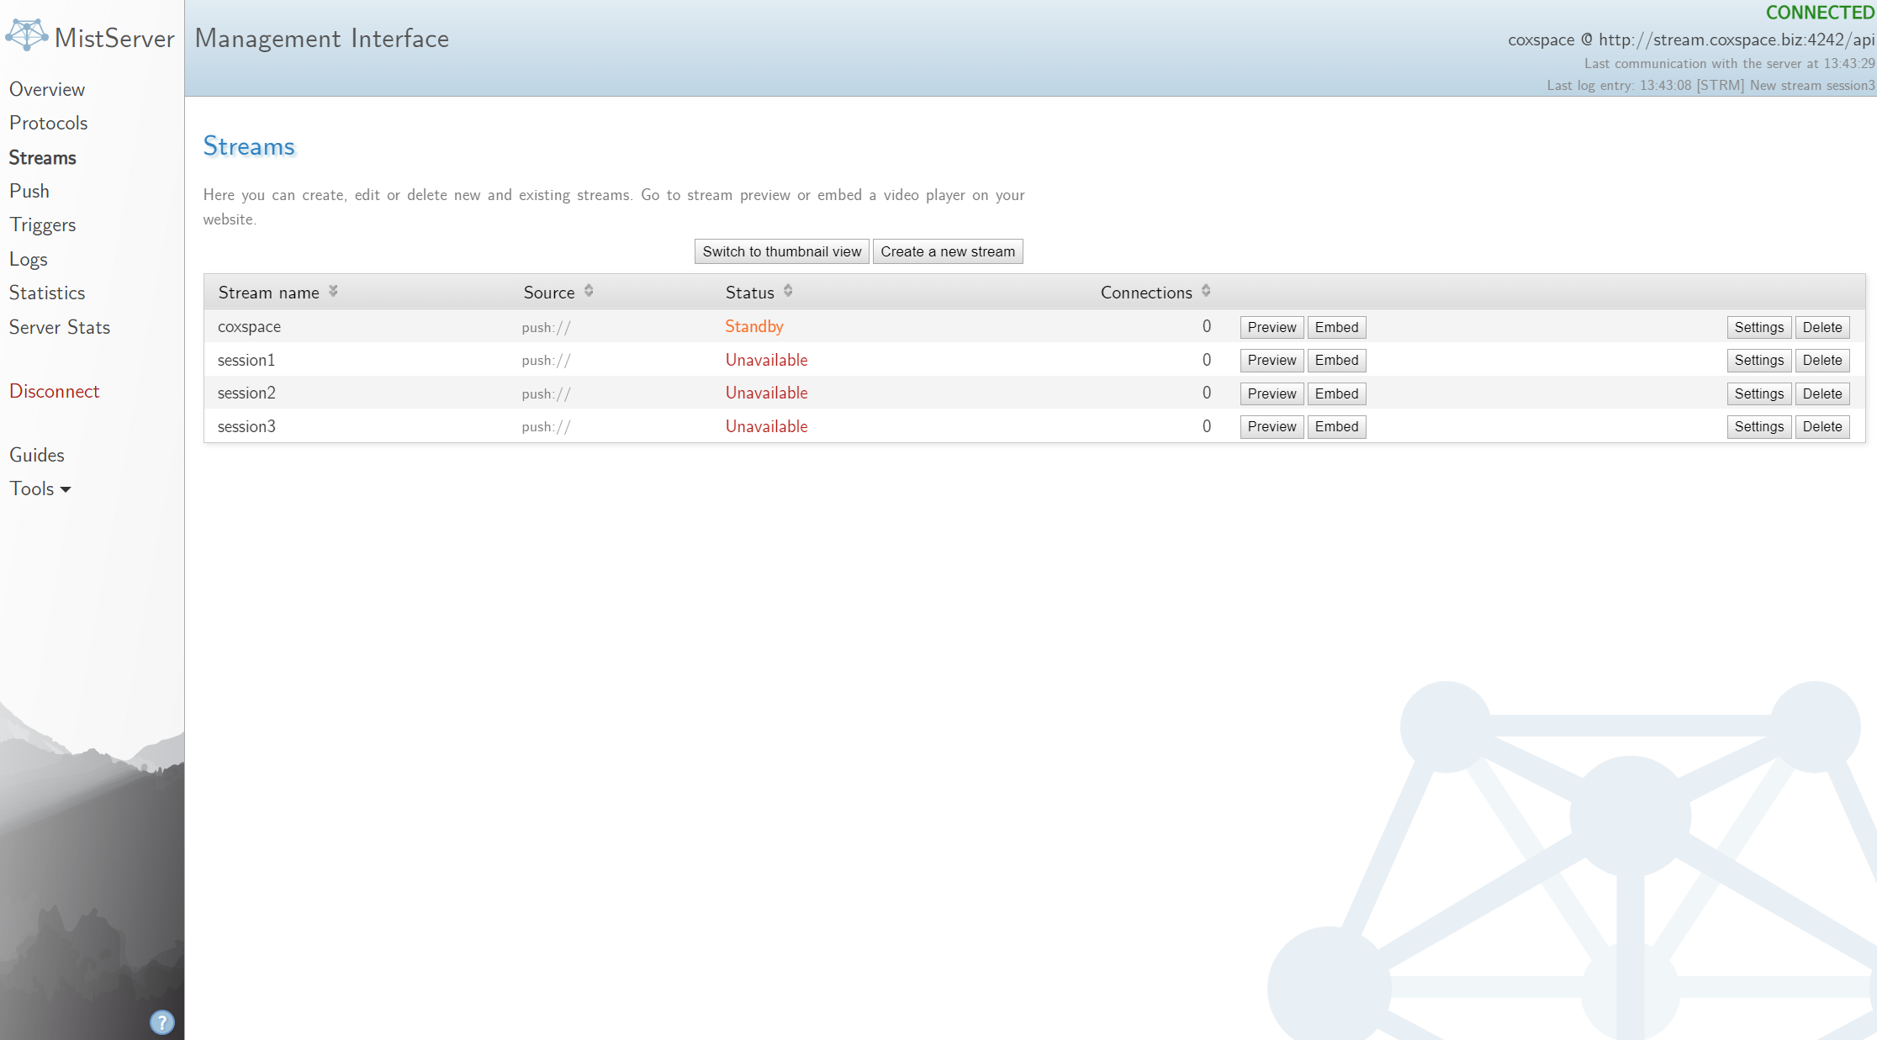Select the Streams menu item
This screenshot has height=1040, width=1877.
[x=43, y=157]
